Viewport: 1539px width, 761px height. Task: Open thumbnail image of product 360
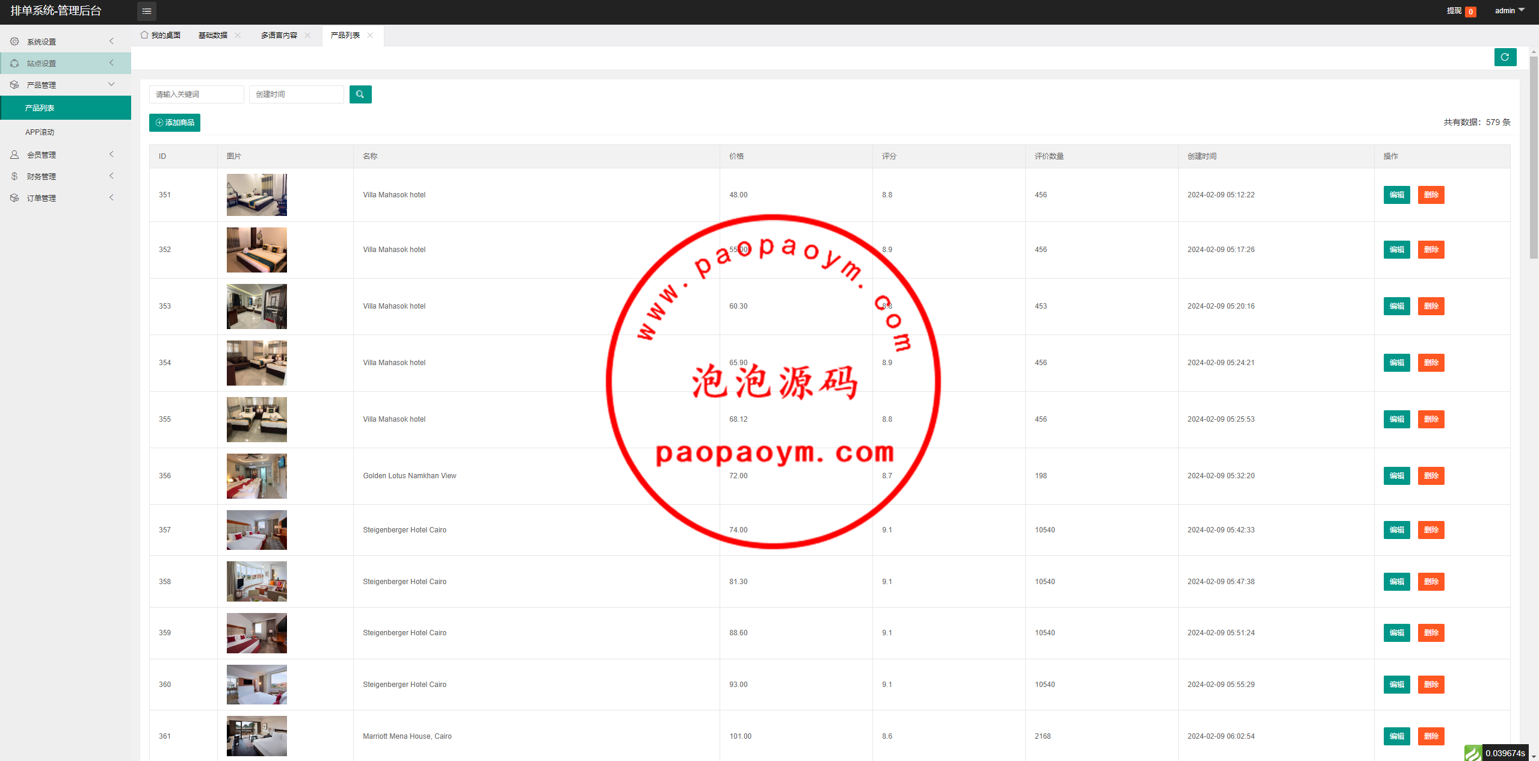(257, 685)
